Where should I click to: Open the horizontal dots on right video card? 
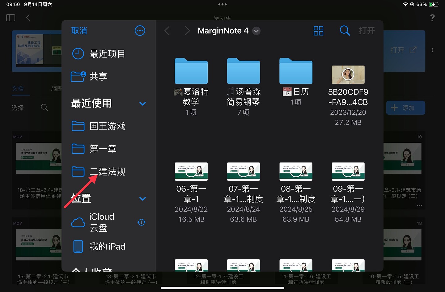[x=419, y=205]
